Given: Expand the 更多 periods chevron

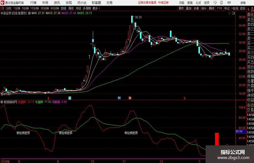Looking at the screenshot, I should pos(99,8).
